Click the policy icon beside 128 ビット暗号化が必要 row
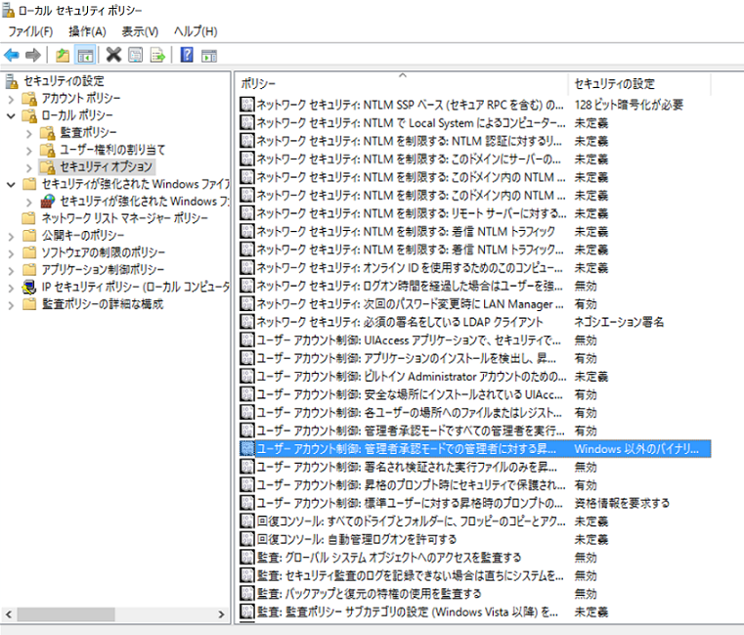Viewport: 744px width, 635px height. (x=246, y=104)
